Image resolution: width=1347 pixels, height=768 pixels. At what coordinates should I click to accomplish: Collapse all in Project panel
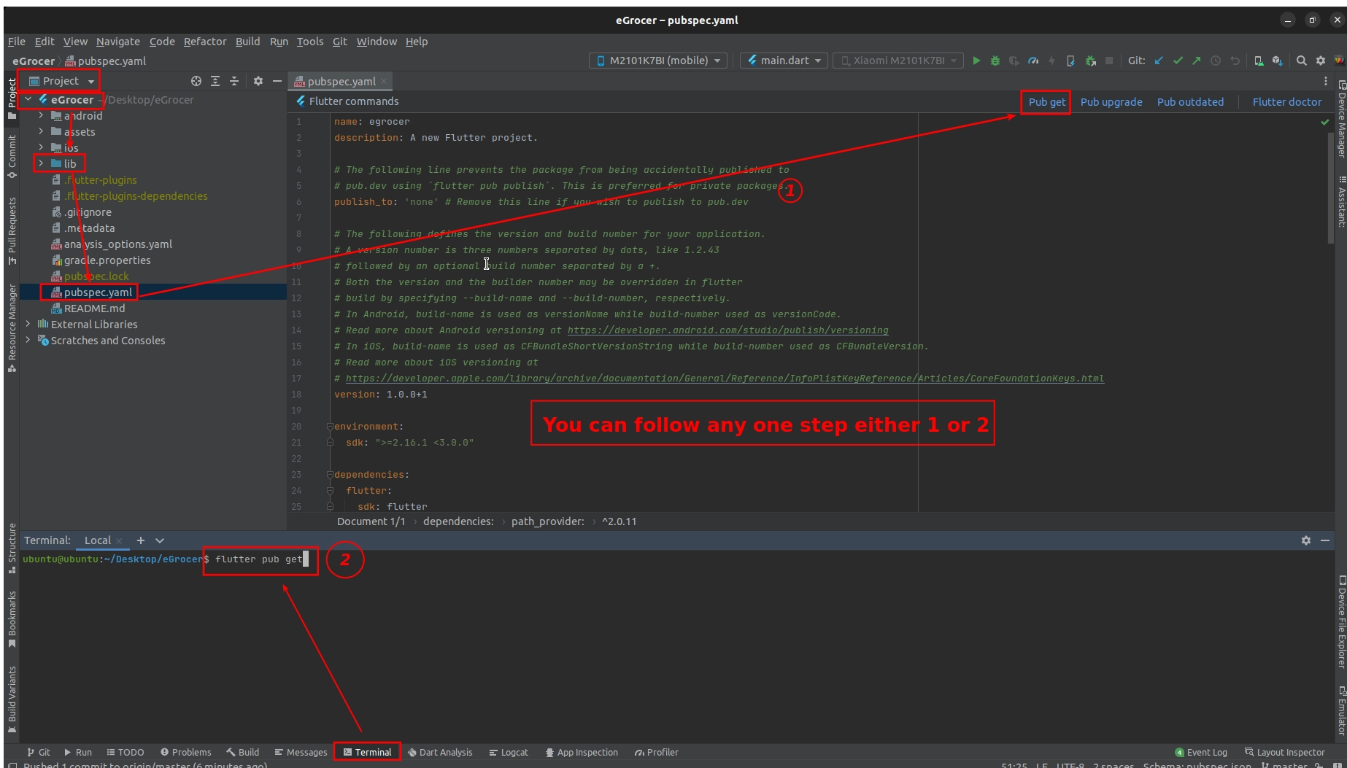coord(234,81)
